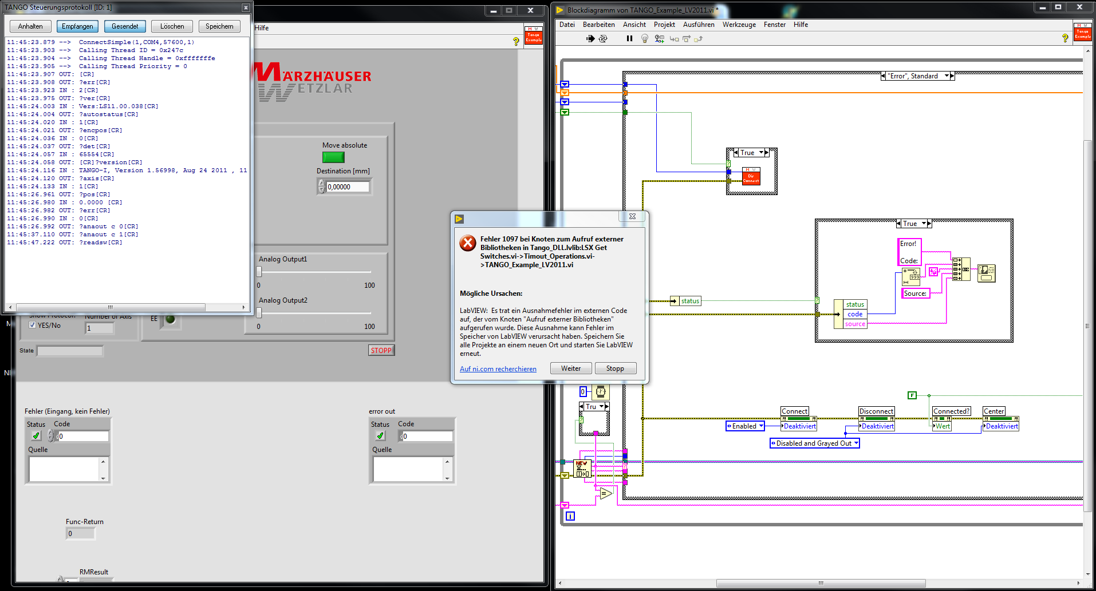Toggle Status checkmark in Fehler Eingang cluster
This screenshot has height=591, width=1096.
coord(36,436)
